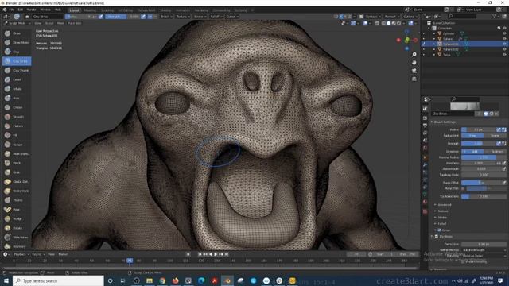Image resolution: width=509 pixels, height=286 pixels.
Task: Select the Fill brush
Action: [17, 135]
